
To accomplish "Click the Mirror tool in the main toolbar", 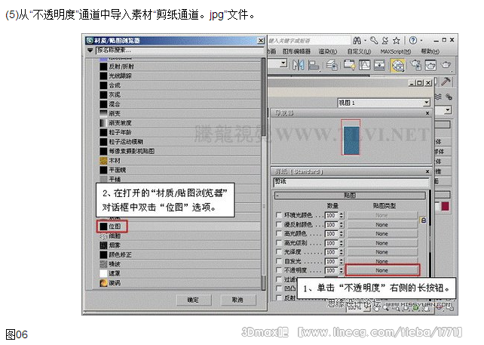I will click(x=299, y=65).
